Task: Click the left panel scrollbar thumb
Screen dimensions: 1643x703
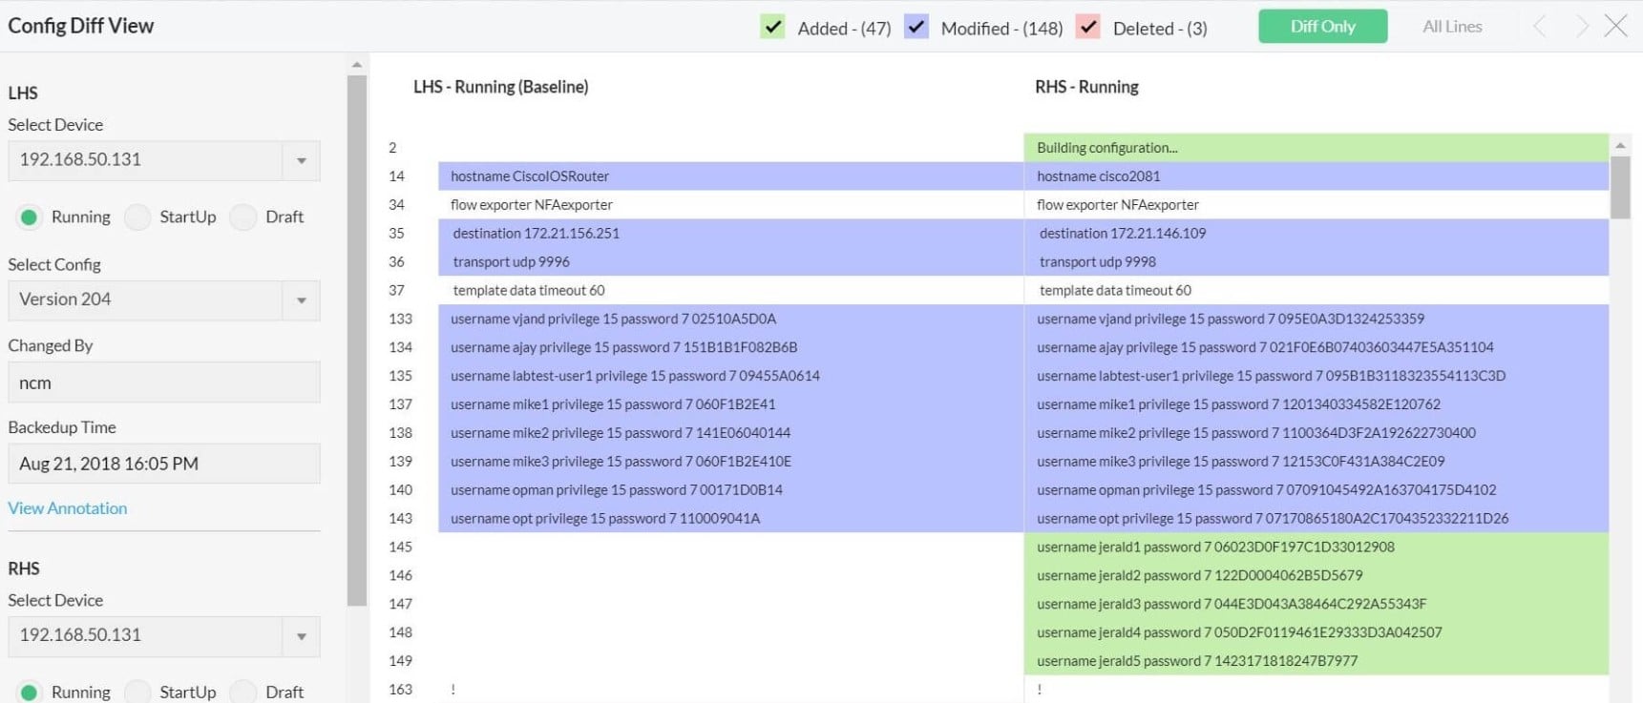Action: pyautogui.click(x=357, y=341)
